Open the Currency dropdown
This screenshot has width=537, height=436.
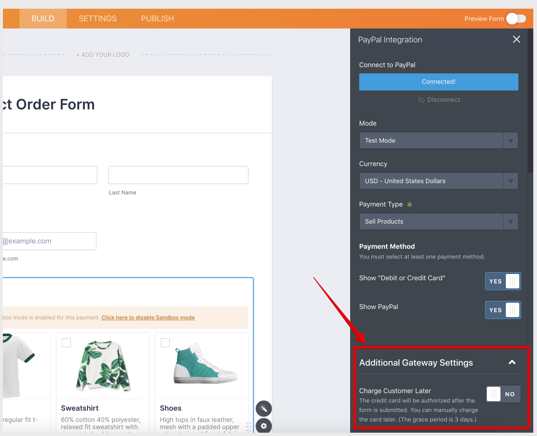point(438,181)
